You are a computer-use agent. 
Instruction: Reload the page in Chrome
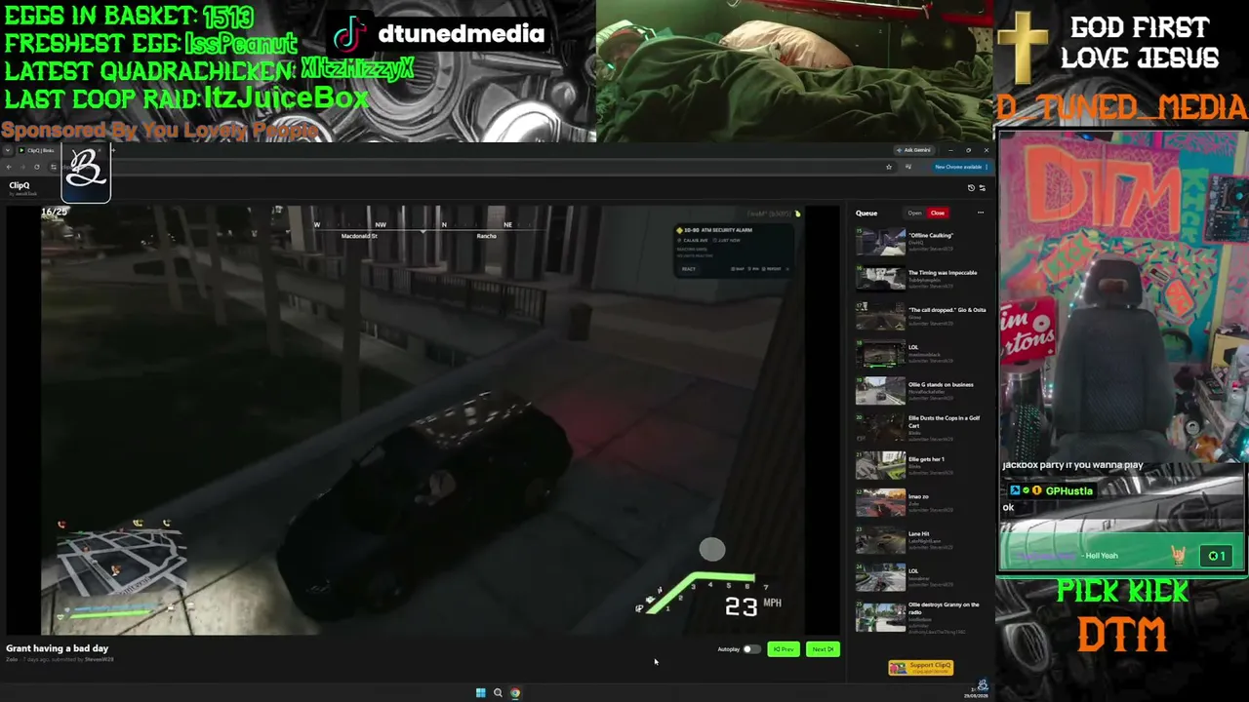point(36,167)
